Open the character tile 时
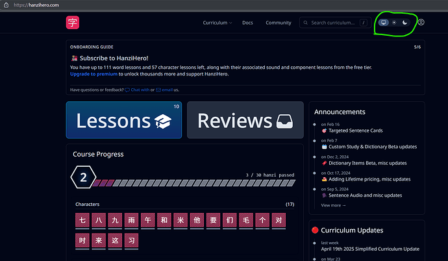Image resolution: width=448 pixels, height=261 pixels. (82, 240)
